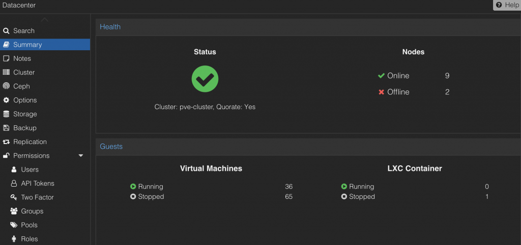Click the Offline nodes count 2

tap(447, 92)
